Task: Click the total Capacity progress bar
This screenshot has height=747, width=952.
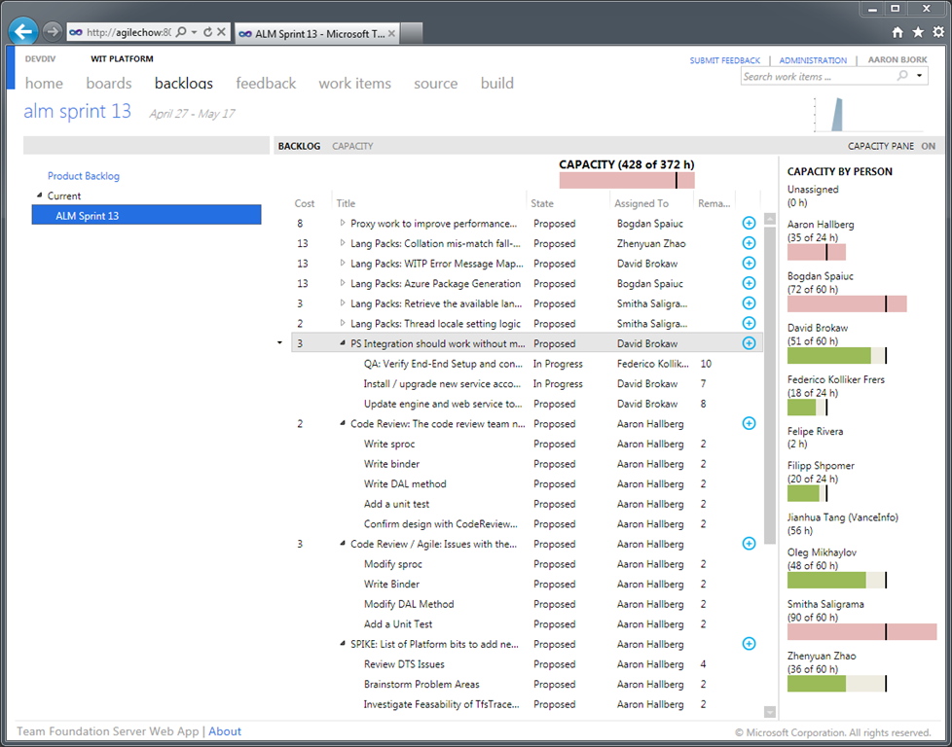Action: coord(627,180)
